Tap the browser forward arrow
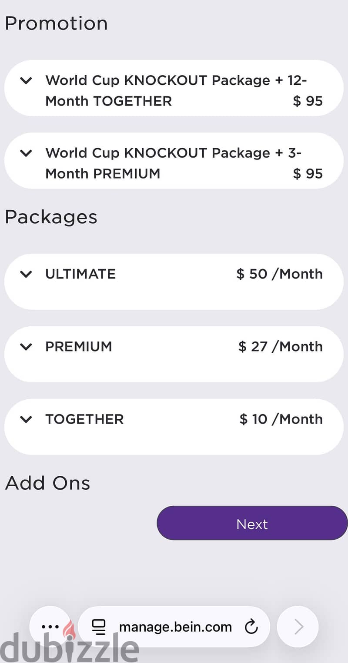Screen dimensions: 348x663 pyautogui.click(x=298, y=627)
